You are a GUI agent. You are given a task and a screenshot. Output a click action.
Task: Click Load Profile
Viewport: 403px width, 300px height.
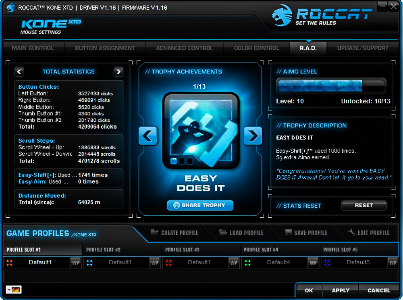pos(241,233)
